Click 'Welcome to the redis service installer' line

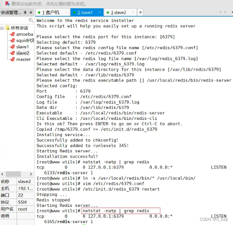coord(85,20)
